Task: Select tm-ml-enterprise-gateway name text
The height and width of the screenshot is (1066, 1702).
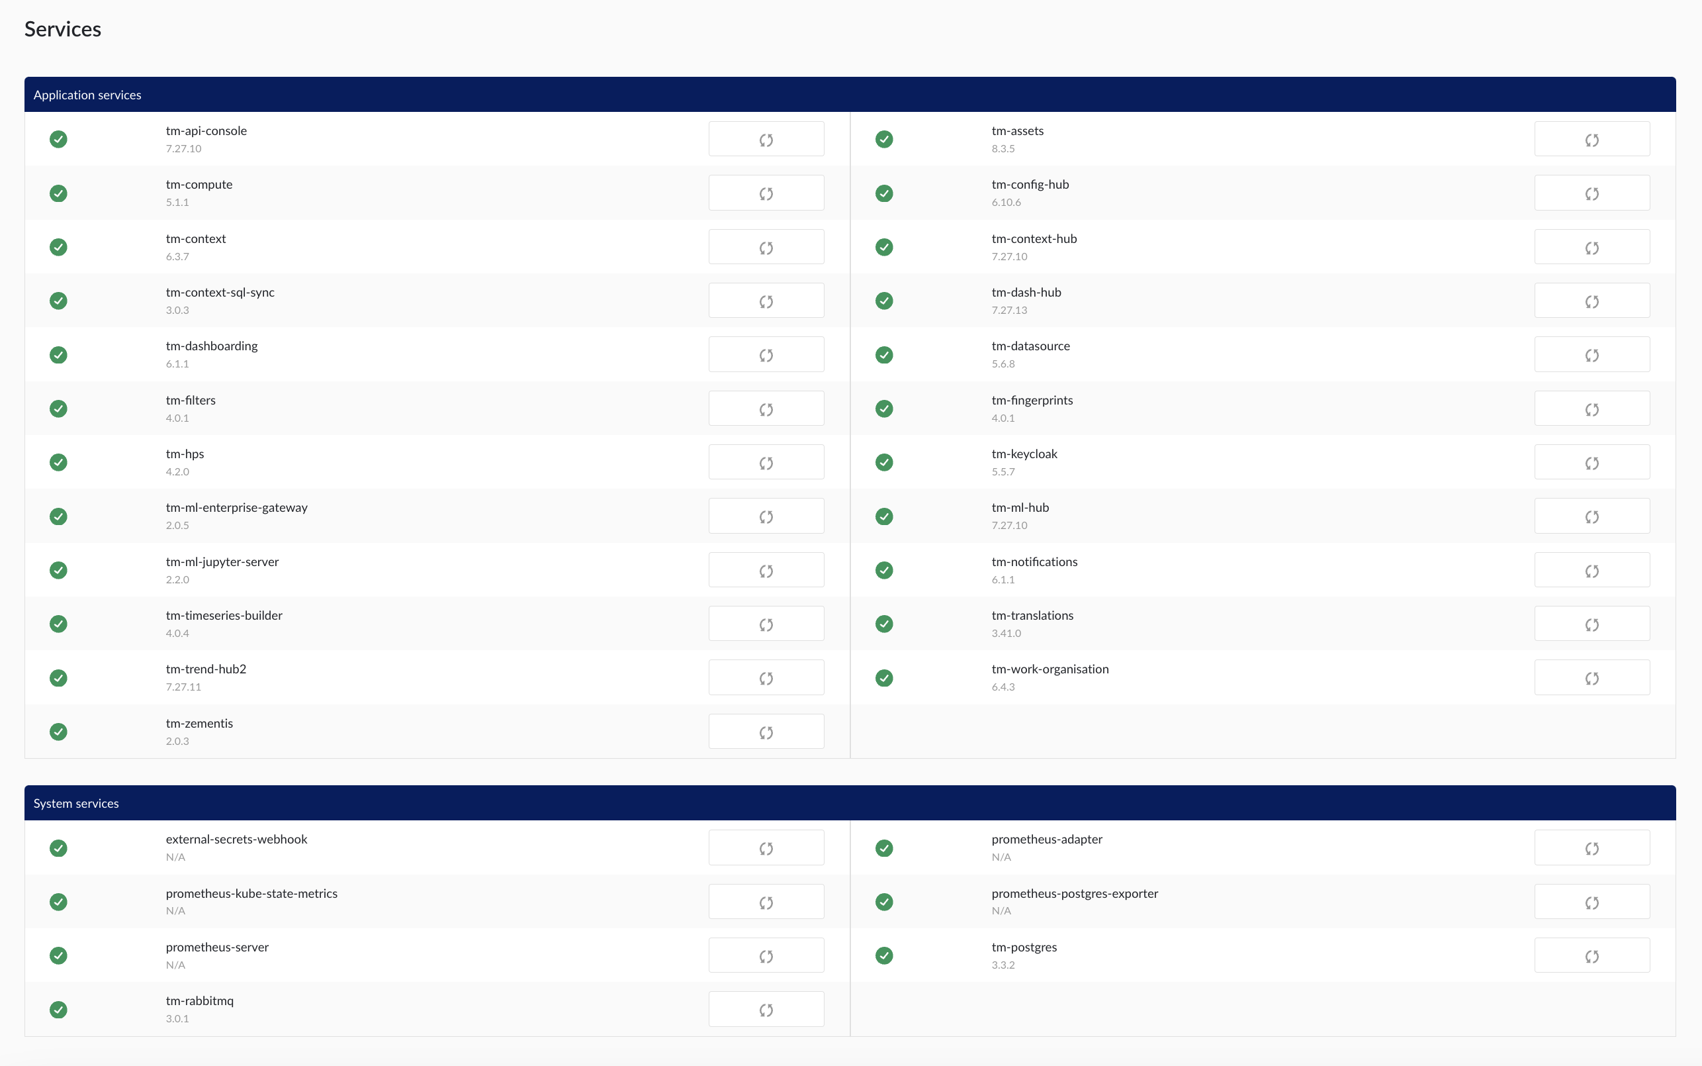Action: (x=237, y=508)
